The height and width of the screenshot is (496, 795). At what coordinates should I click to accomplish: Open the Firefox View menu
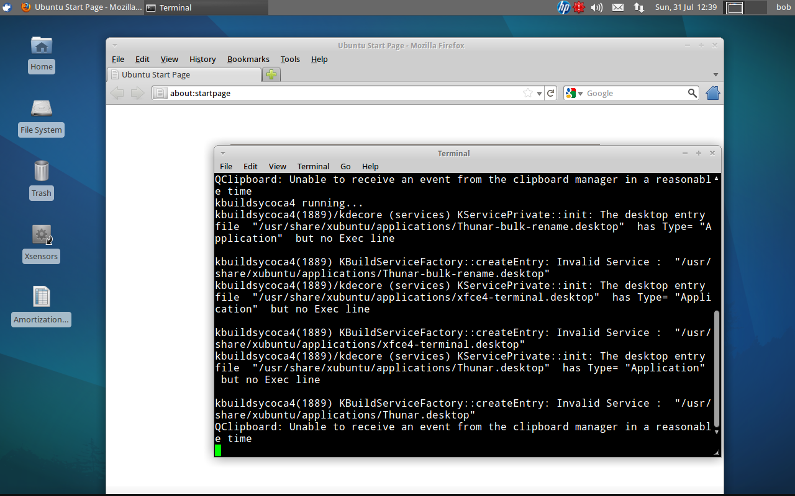click(x=169, y=59)
